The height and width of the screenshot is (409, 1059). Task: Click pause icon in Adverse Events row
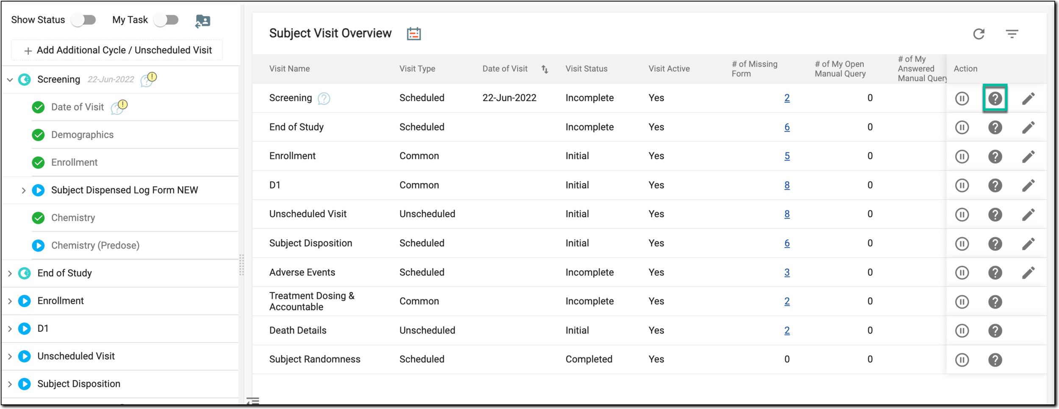coord(962,273)
